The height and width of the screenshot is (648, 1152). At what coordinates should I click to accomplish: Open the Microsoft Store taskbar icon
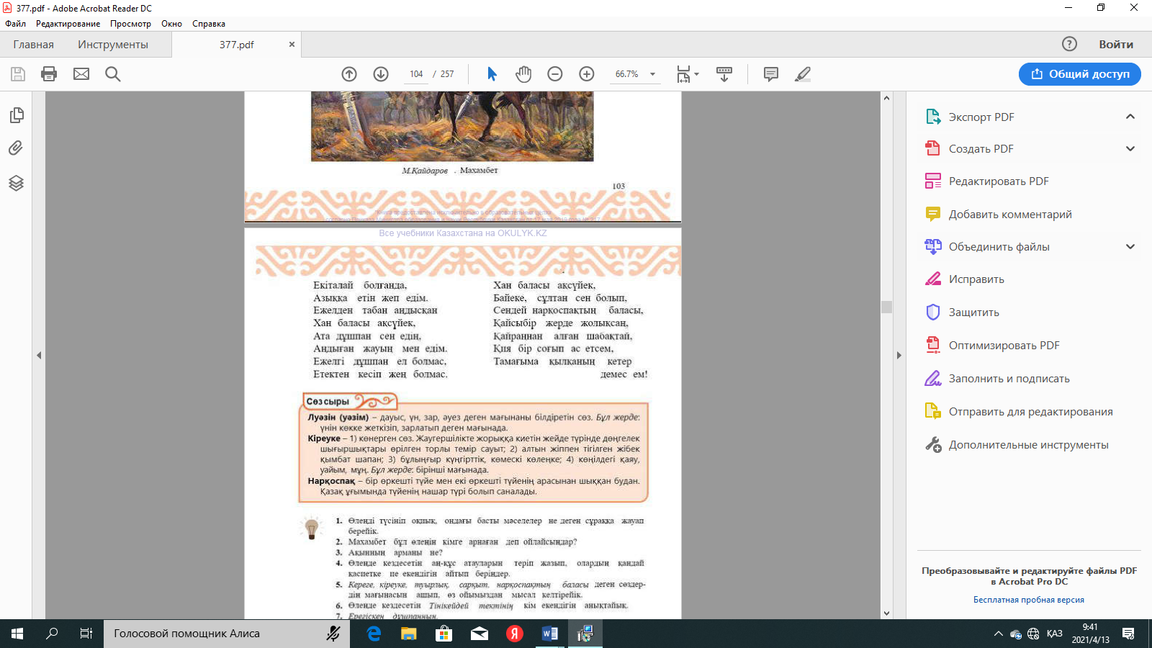(x=444, y=634)
